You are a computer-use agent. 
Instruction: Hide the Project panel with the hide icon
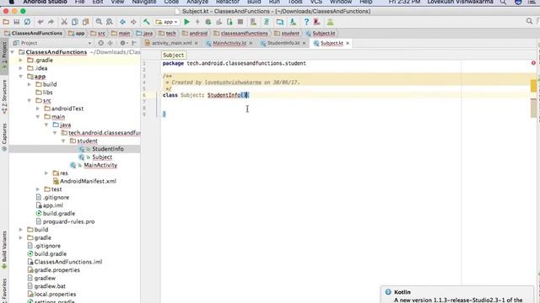pos(134,43)
